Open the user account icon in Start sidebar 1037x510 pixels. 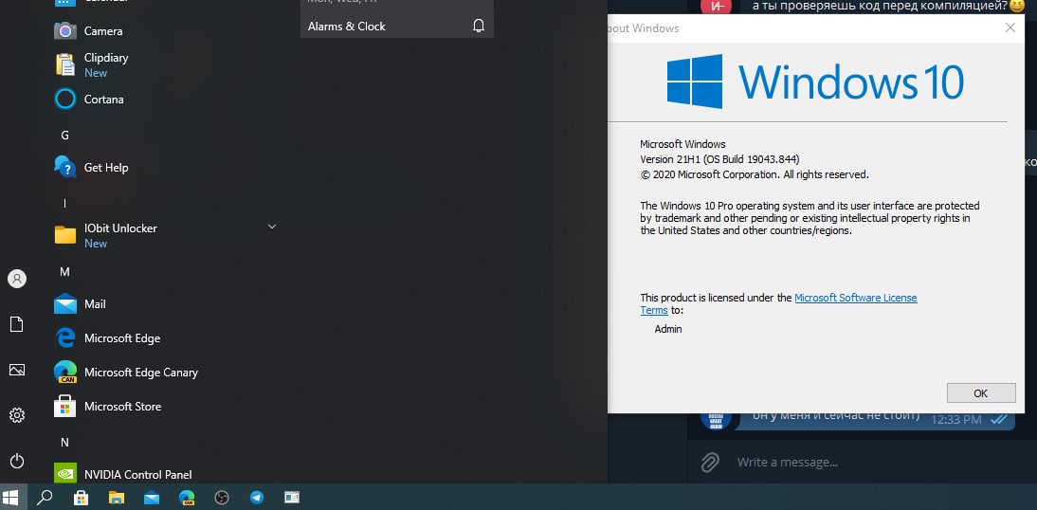[x=16, y=279]
